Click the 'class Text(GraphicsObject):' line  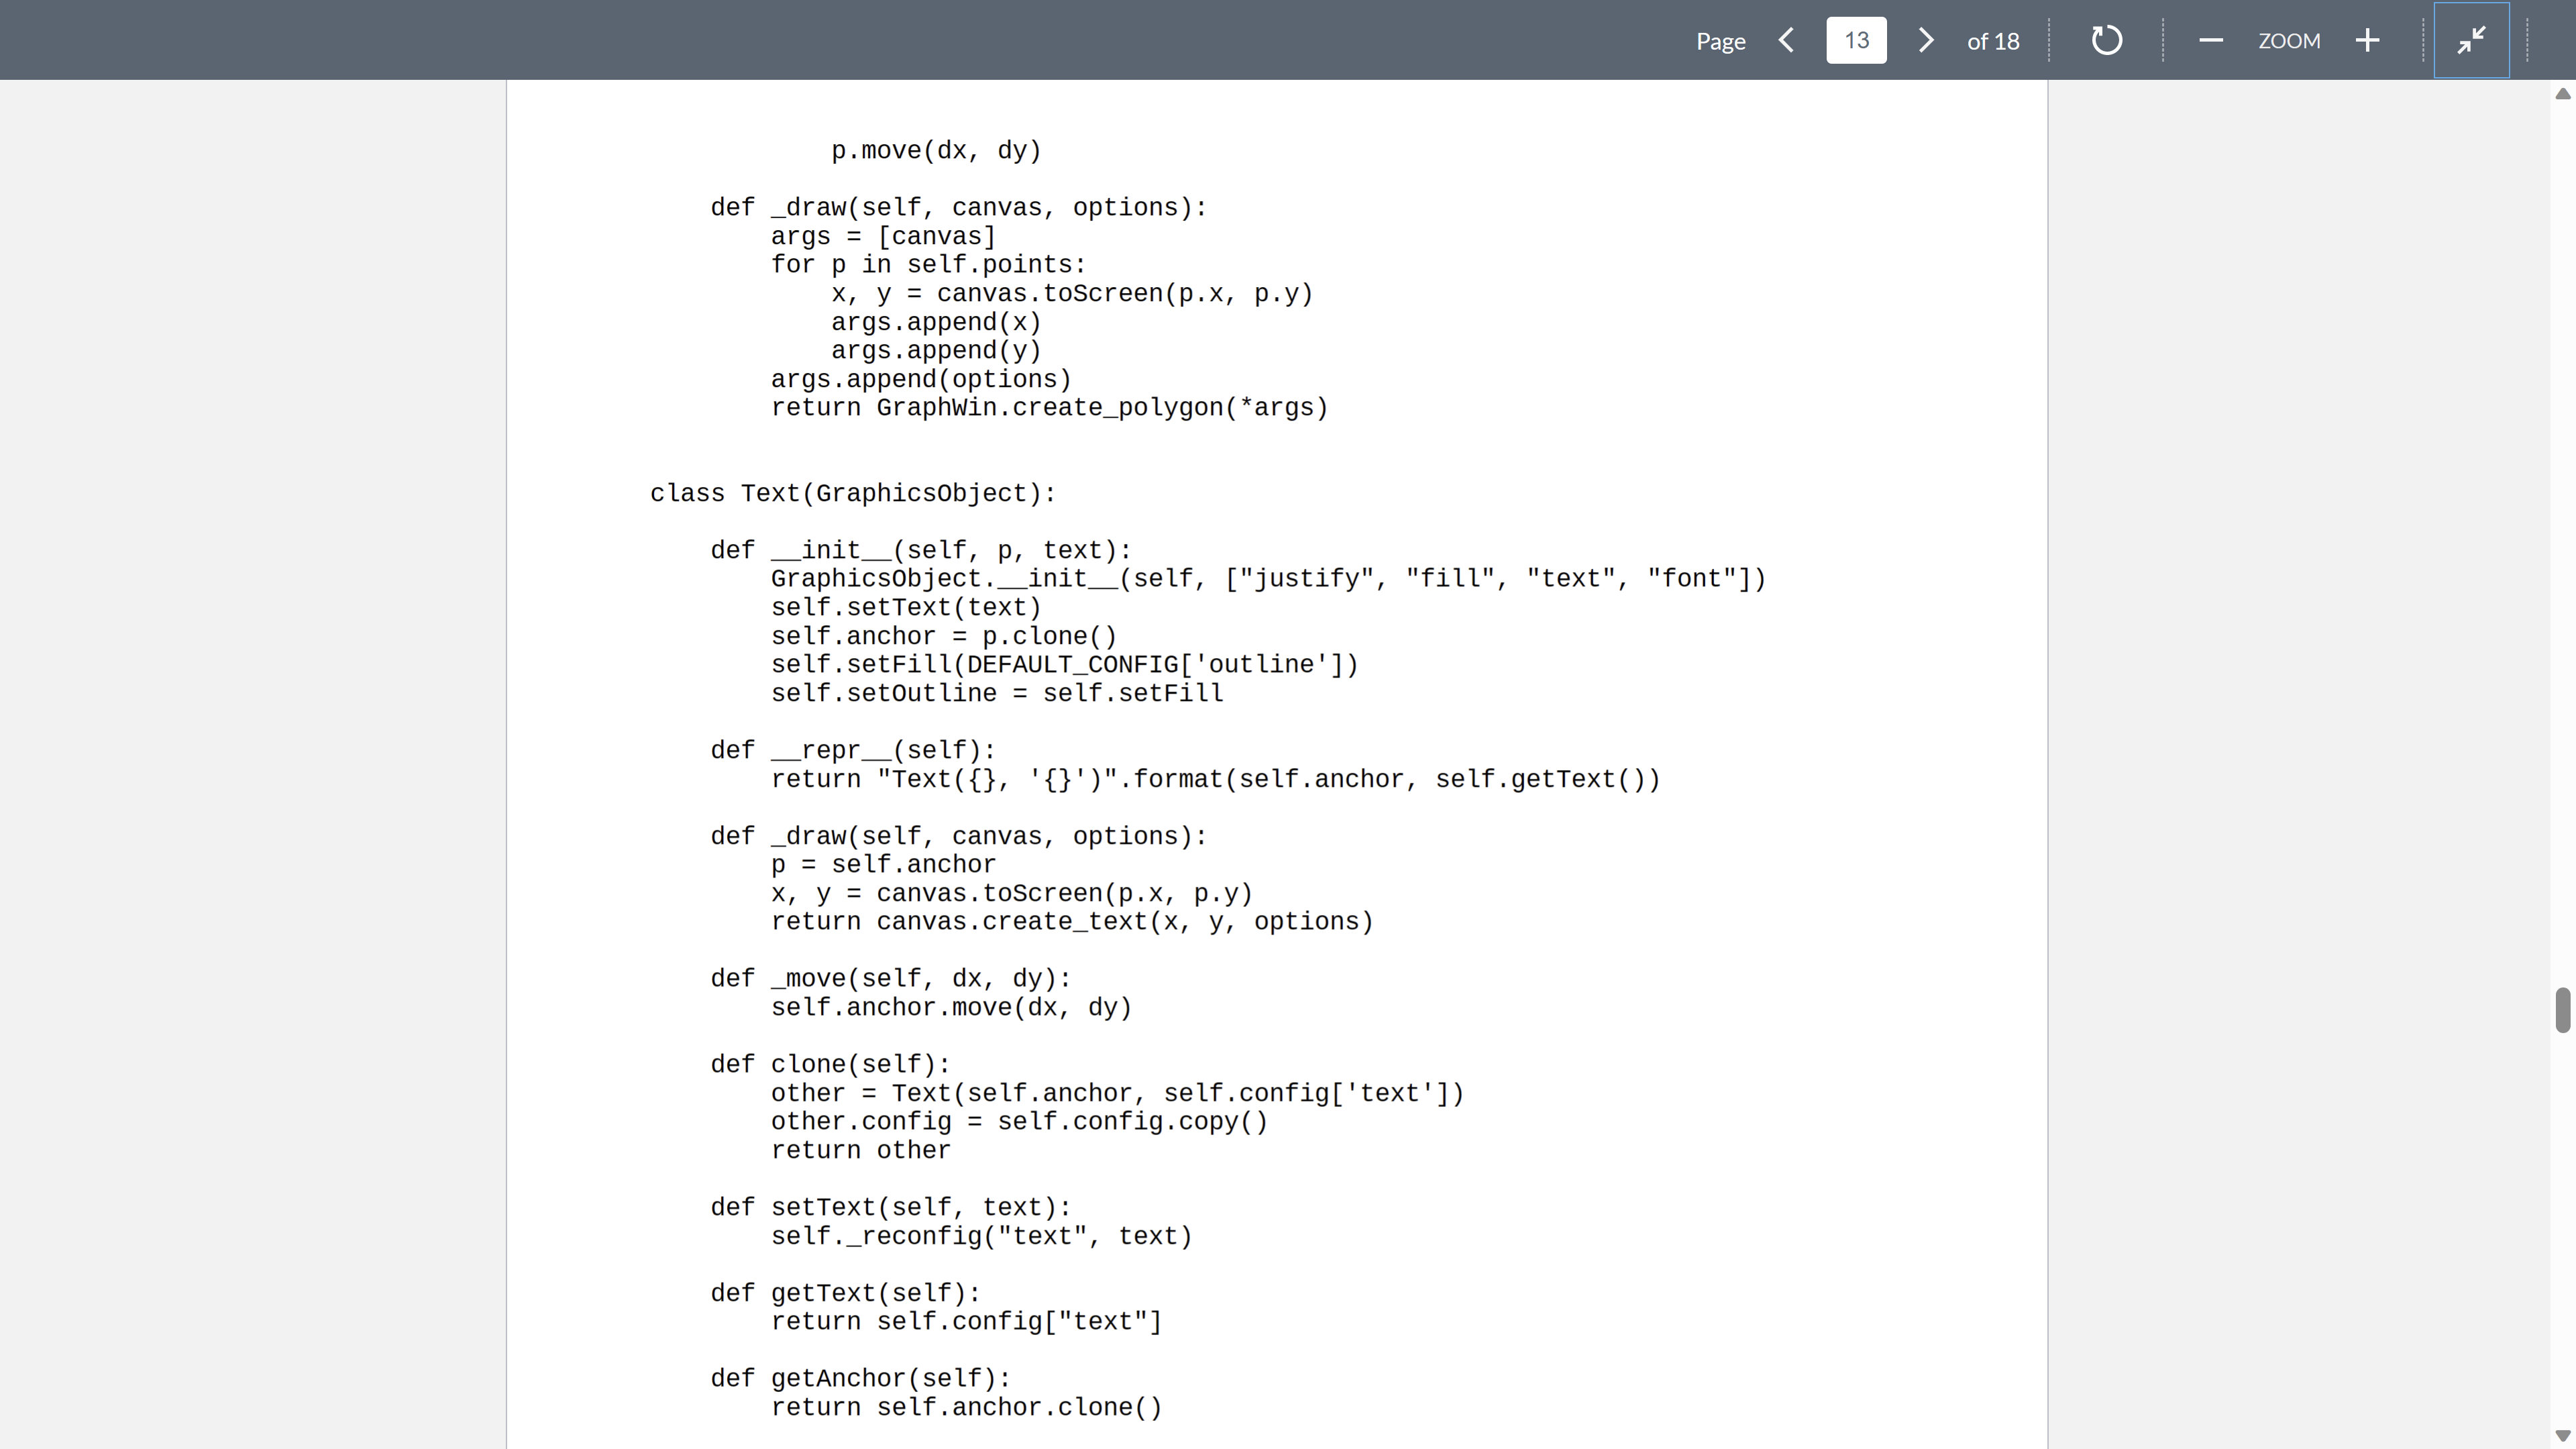852,494
